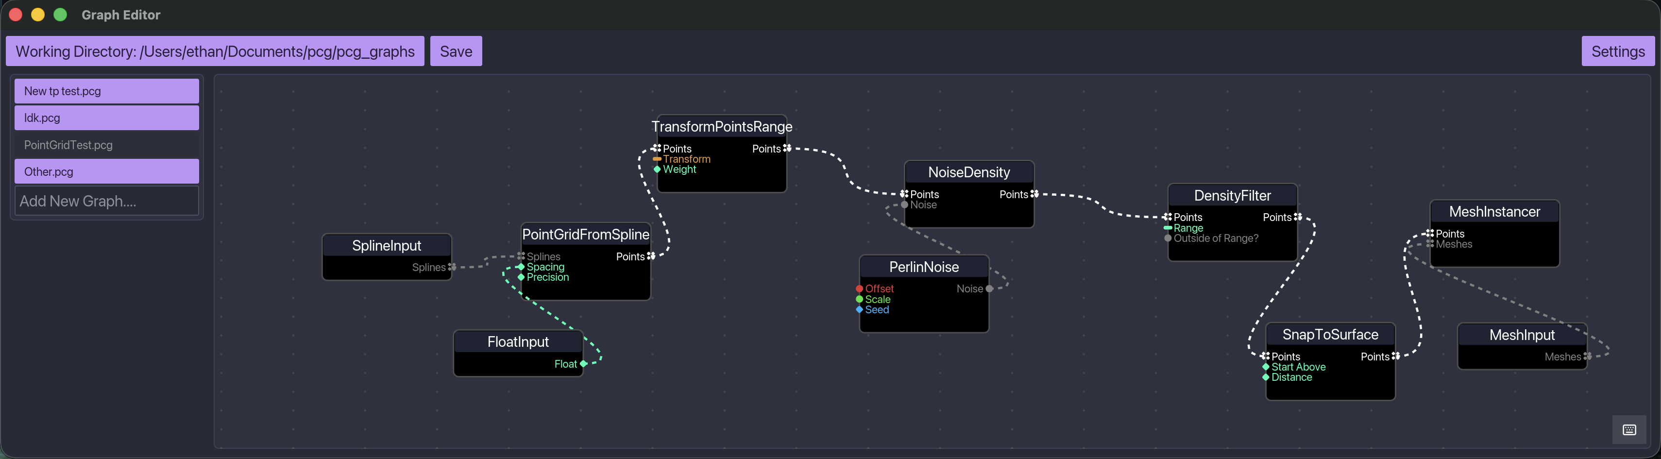Click Noise output port on PerlinNoise

pyautogui.click(x=989, y=289)
